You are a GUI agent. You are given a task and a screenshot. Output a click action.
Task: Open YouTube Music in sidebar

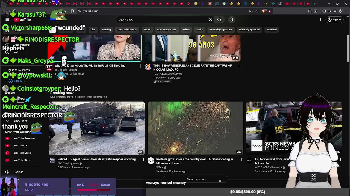click(22, 153)
